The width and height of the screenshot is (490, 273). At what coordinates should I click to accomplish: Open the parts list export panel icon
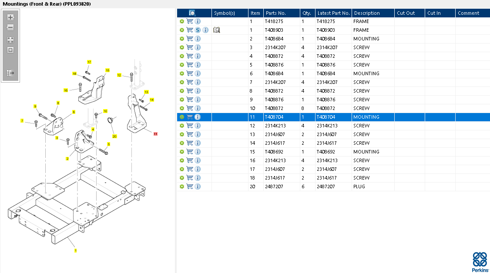click(x=10, y=73)
